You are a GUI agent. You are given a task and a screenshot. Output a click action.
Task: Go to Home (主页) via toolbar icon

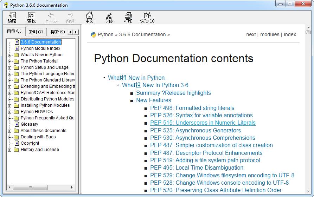tap(90, 18)
